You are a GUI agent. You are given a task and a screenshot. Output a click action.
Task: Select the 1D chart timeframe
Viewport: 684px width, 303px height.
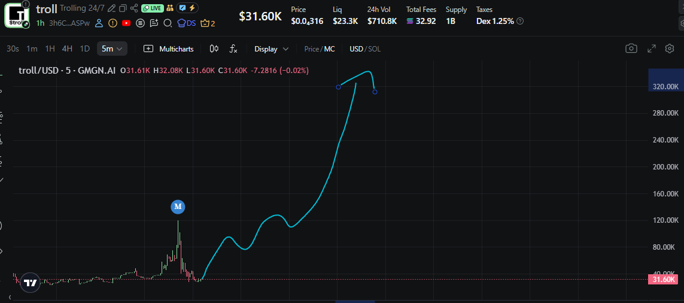(x=84, y=49)
